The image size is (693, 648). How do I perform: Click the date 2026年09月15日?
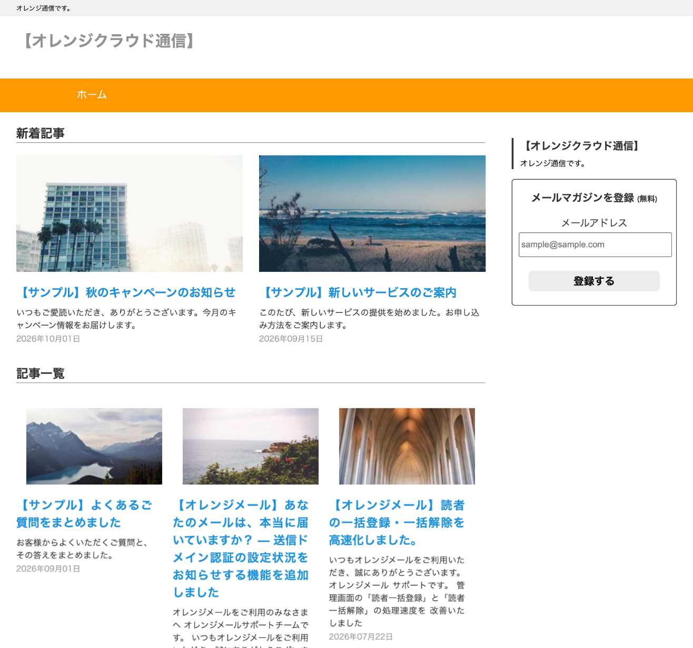pos(291,339)
